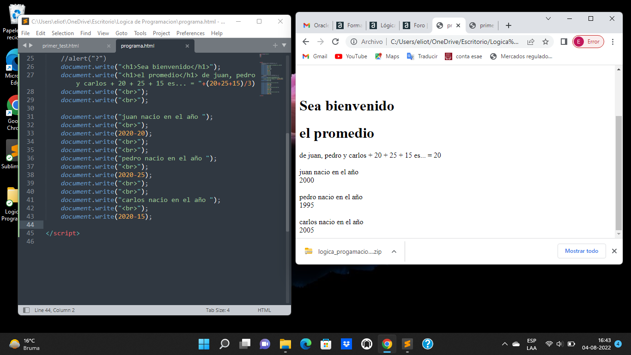Switch to the Foro Chrome tab

click(416, 25)
